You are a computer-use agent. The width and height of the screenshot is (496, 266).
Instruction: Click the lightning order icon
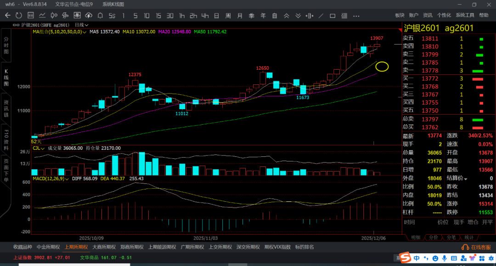click(x=66, y=16)
